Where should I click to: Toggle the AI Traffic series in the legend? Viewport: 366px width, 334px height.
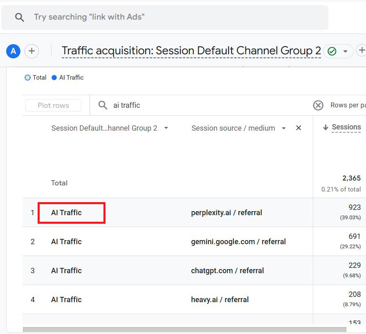click(x=67, y=77)
